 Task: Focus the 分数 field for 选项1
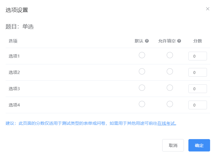197,56
